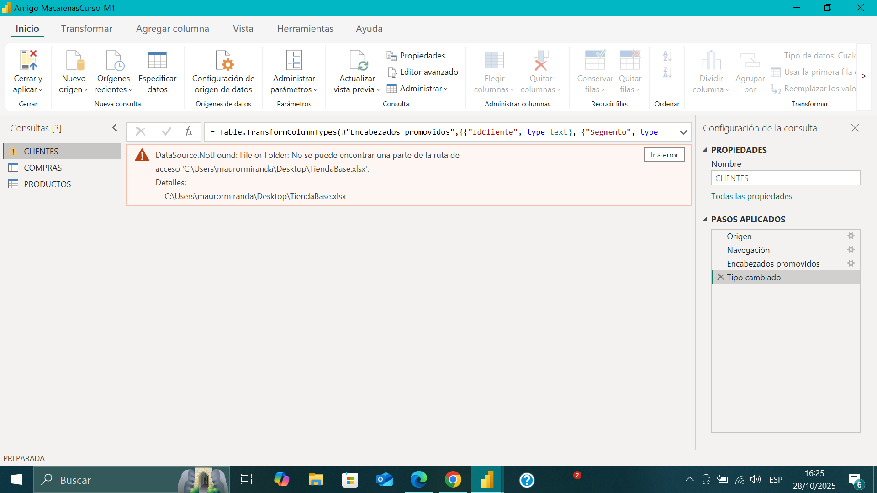Image resolution: width=877 pixels, height=493 pixels.
Task: Select the COMPRAS query
Action: coord(42,168)
